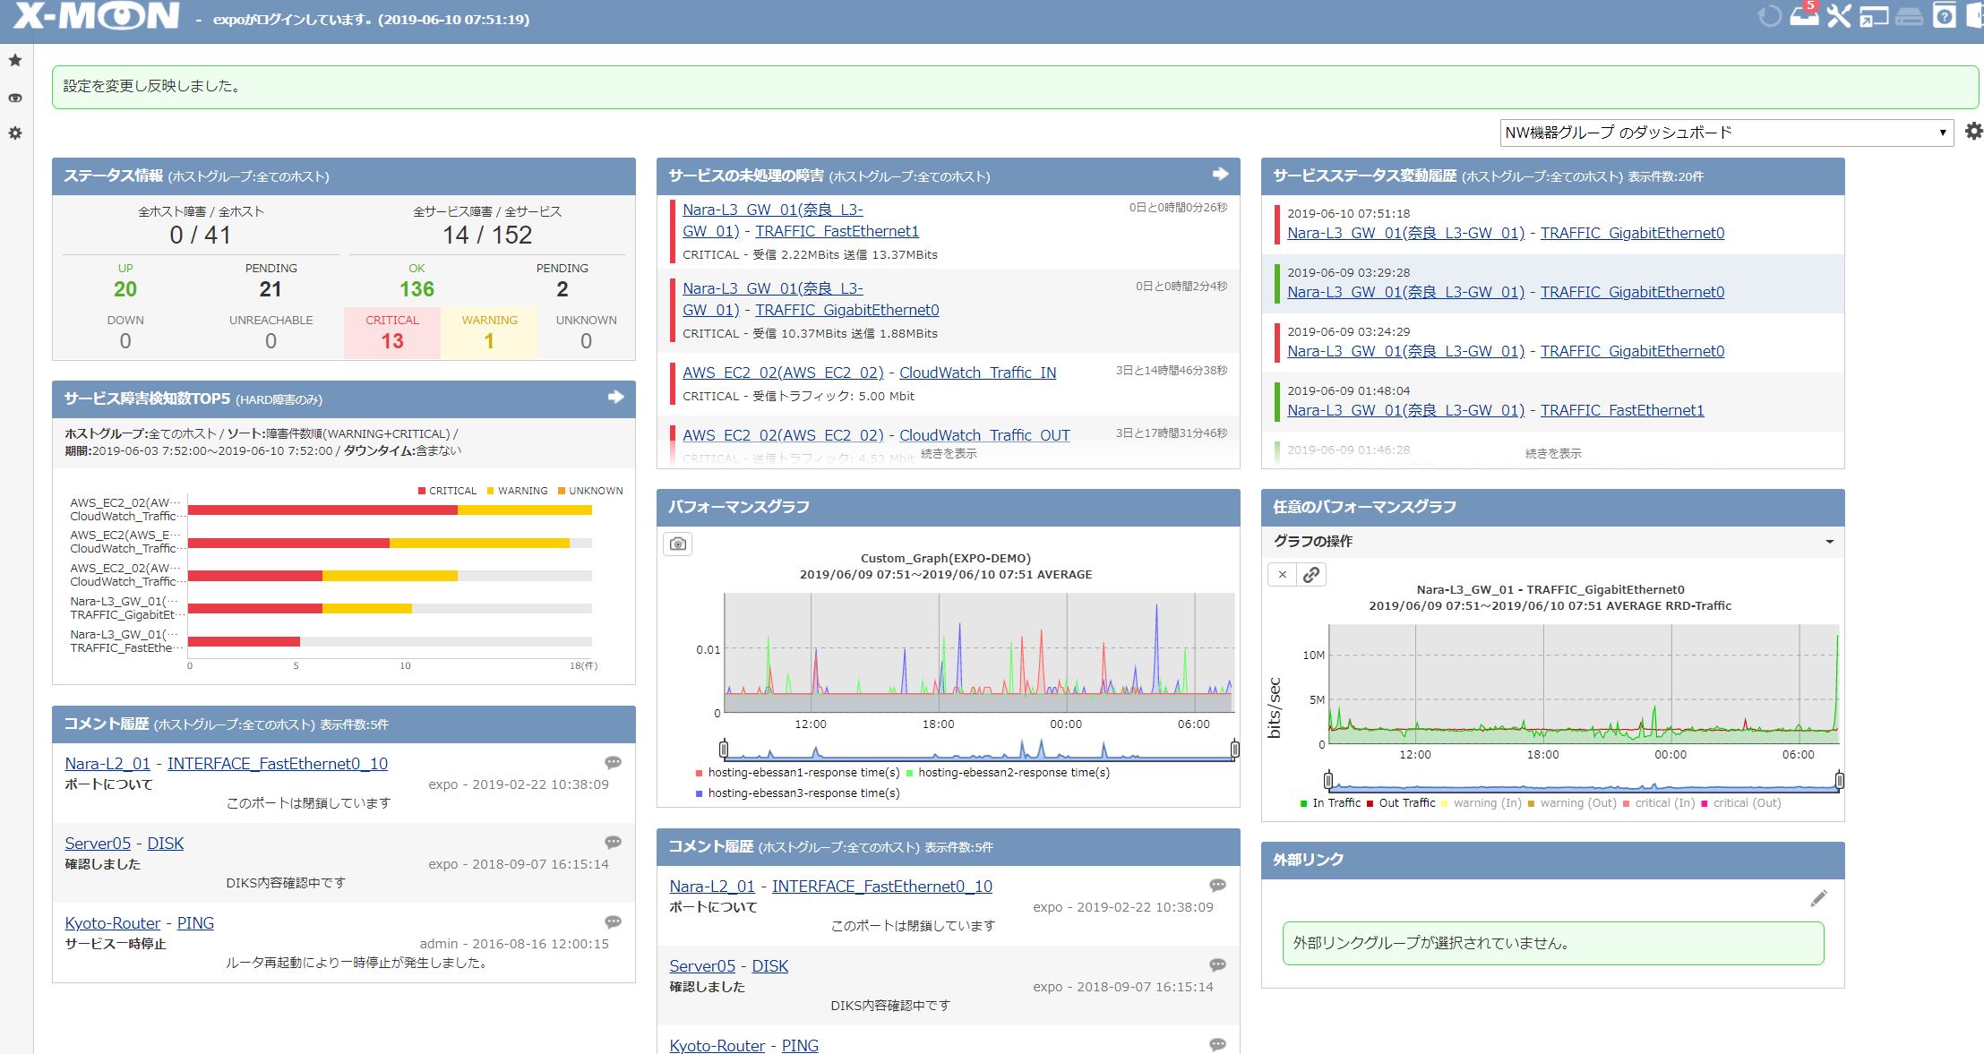The width and height of the screenshot is (1984, 1054).
Task: Click left range handle of traffic graph slider
Action: click(1328, 780)
